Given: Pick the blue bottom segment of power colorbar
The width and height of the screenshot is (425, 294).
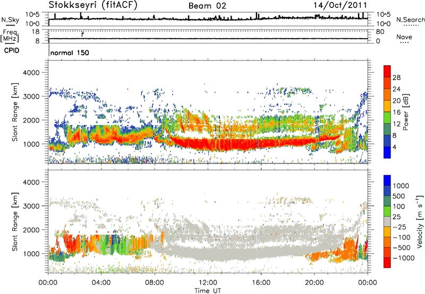Looking at the screenshot, I should 387,153.
